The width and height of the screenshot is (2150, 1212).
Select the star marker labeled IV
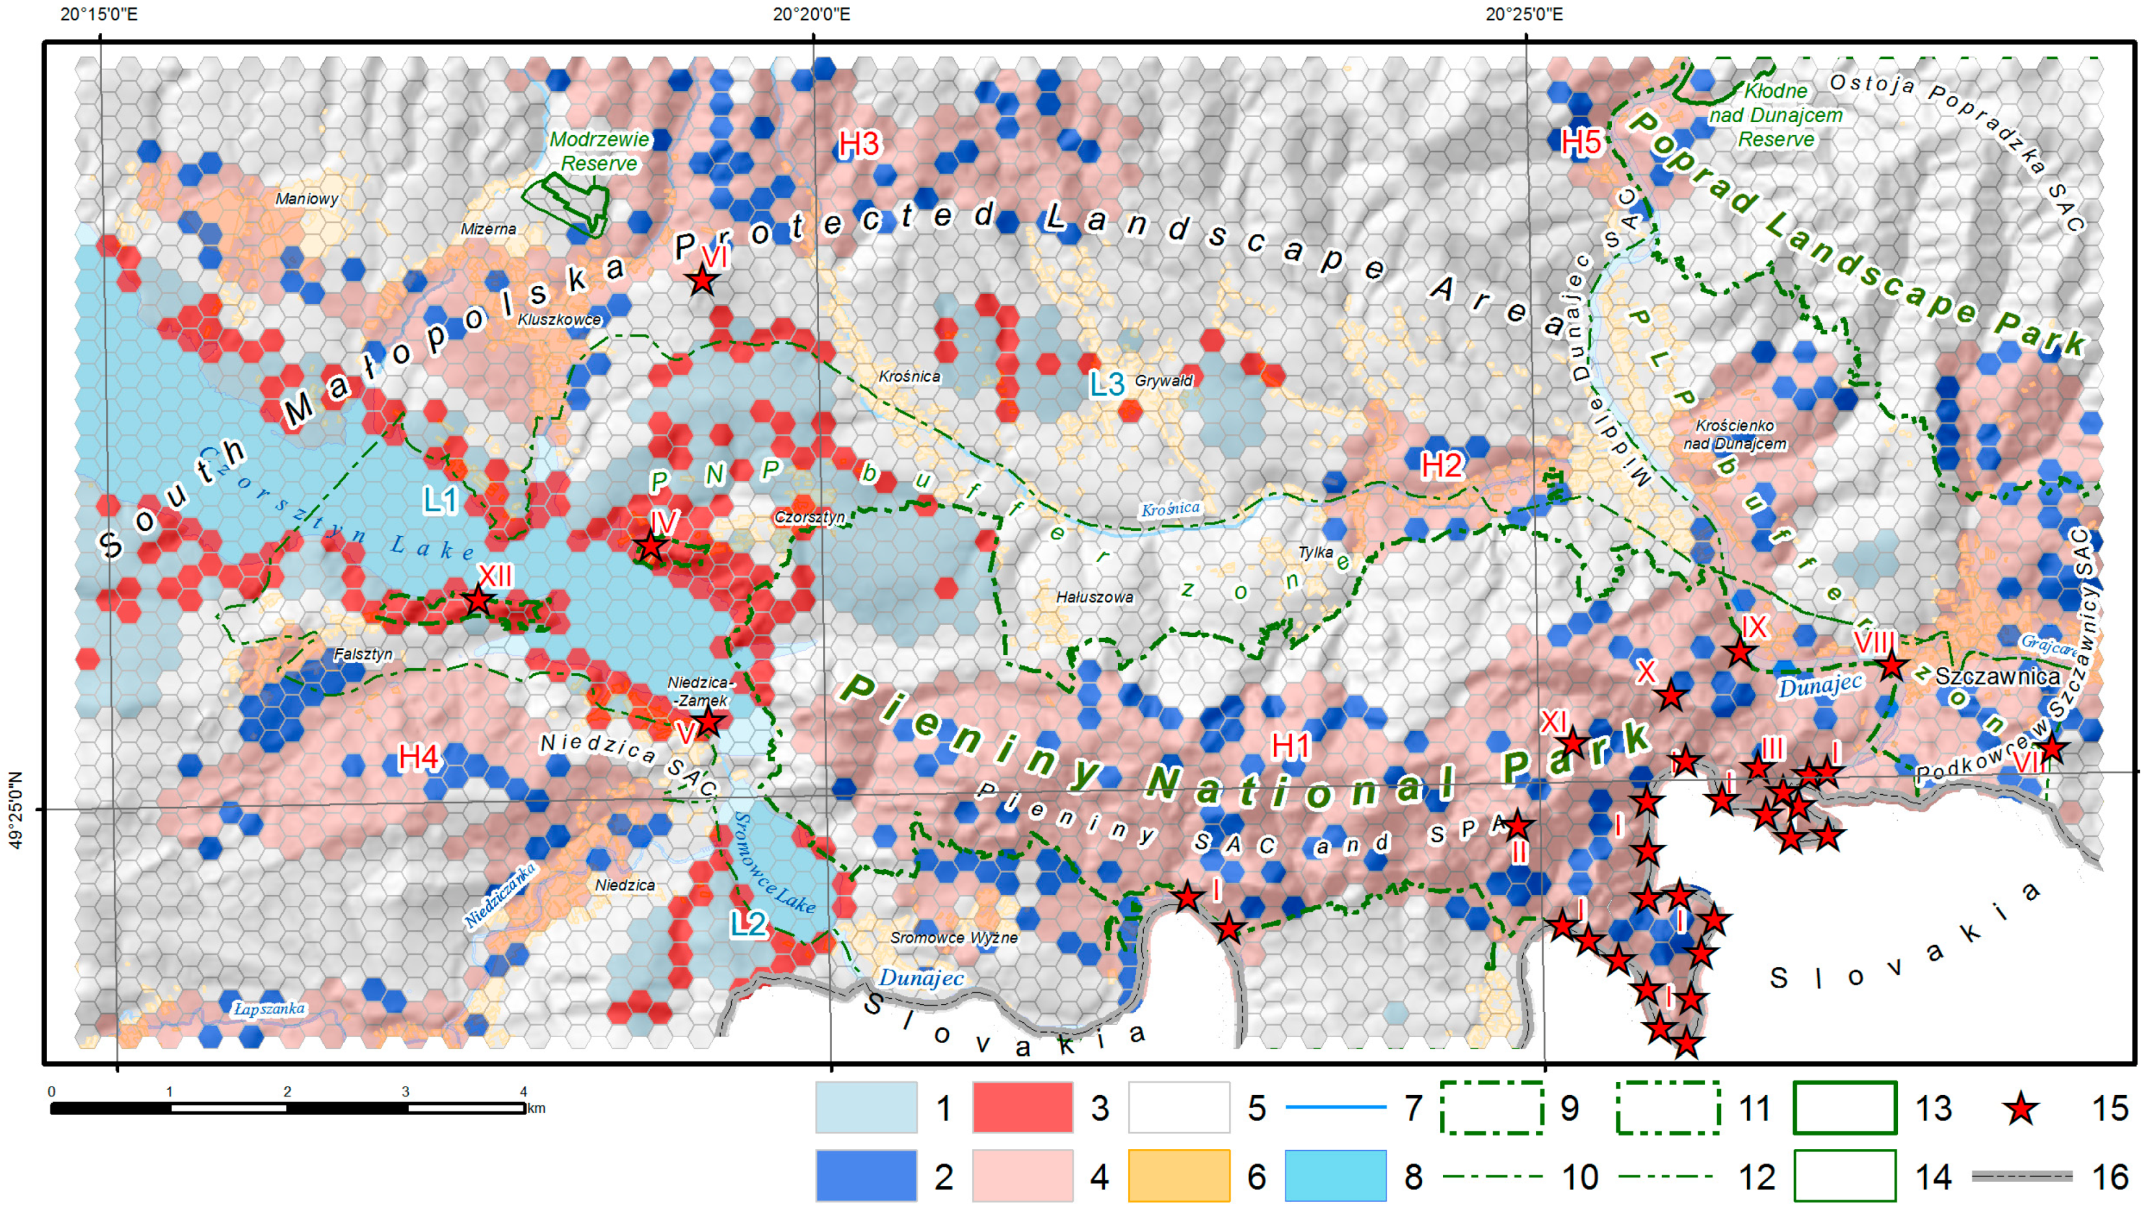(x=651, y=547)
